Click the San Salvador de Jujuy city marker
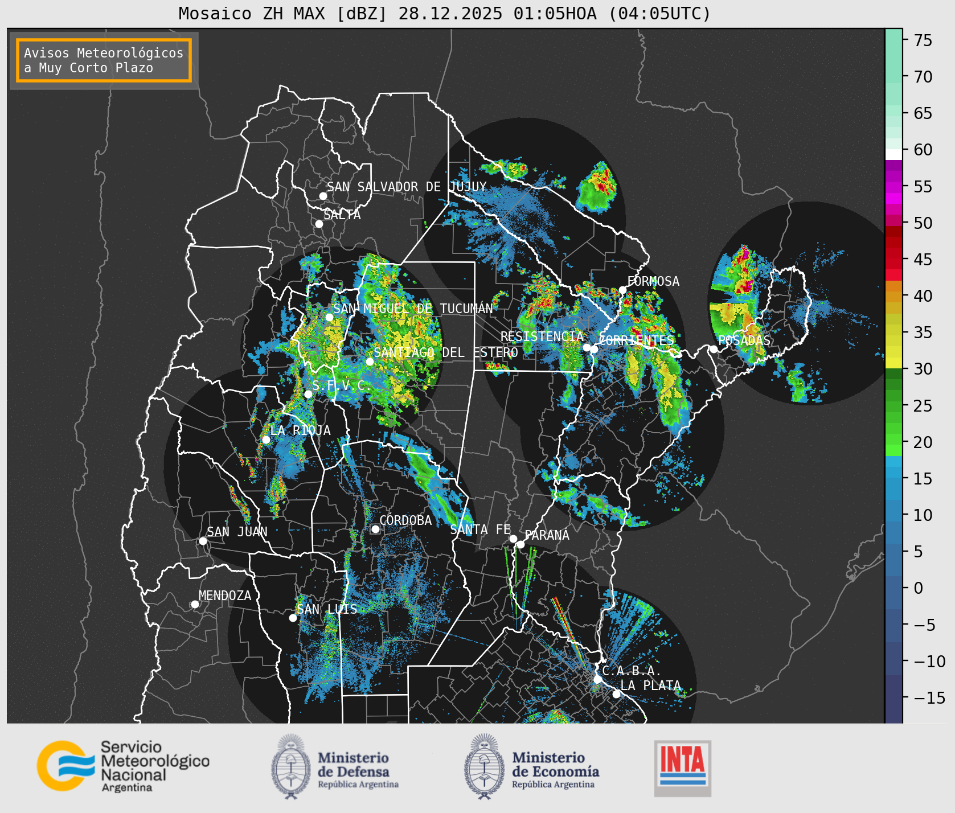 tap(323, 196)
